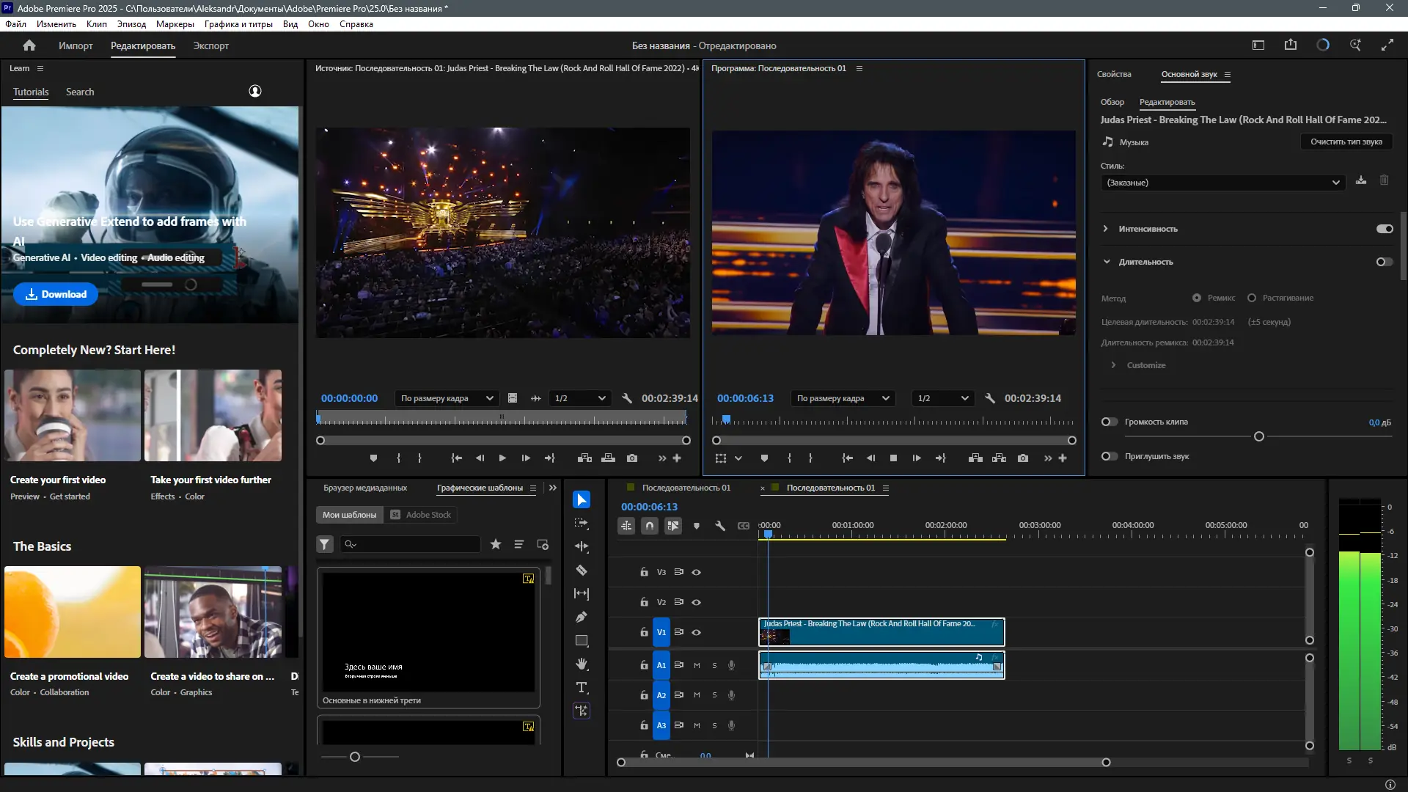Click the Громкость клипа volume slider handle
This screenshot has height=792, width=1408.
pyautogui.click(x=1258, y=436)
